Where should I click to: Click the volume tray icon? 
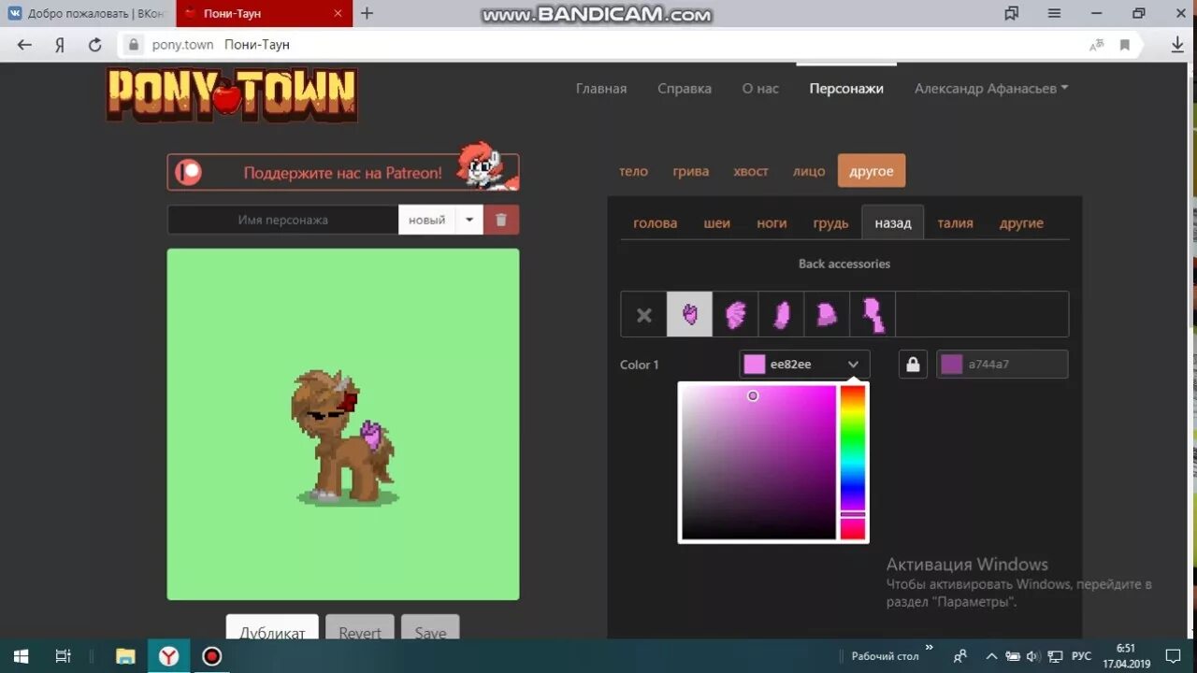1034,656
